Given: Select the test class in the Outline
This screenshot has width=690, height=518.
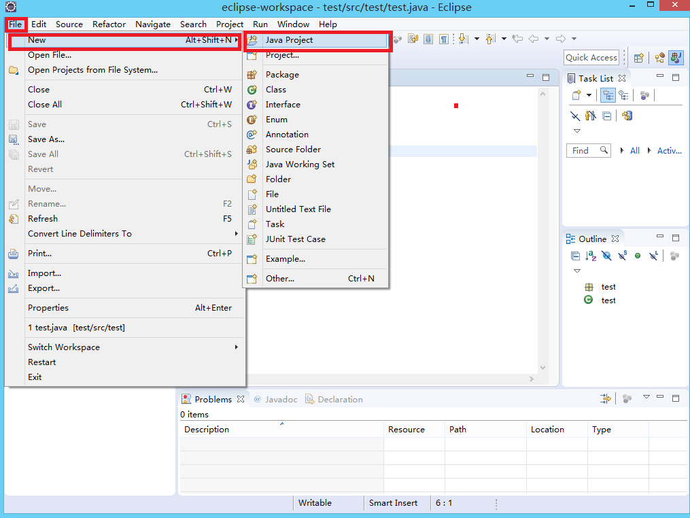Looking at the screenshot, I should [602, 300].
